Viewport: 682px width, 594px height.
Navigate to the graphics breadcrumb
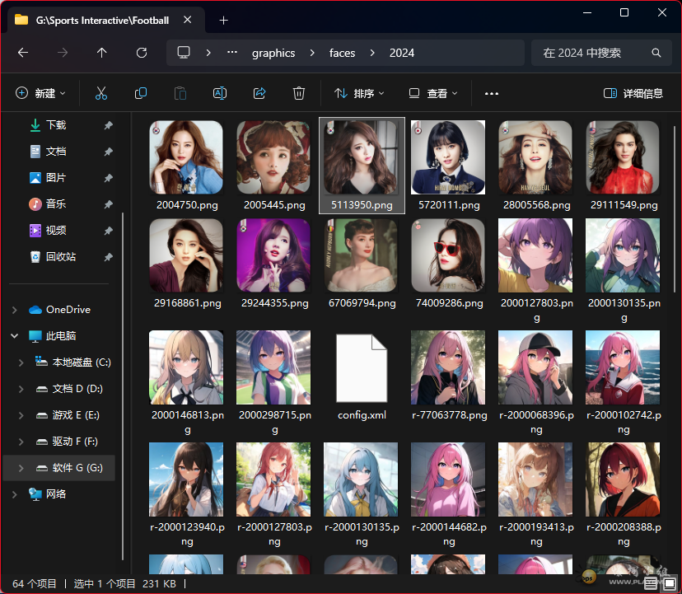click(x=273, y=53)
